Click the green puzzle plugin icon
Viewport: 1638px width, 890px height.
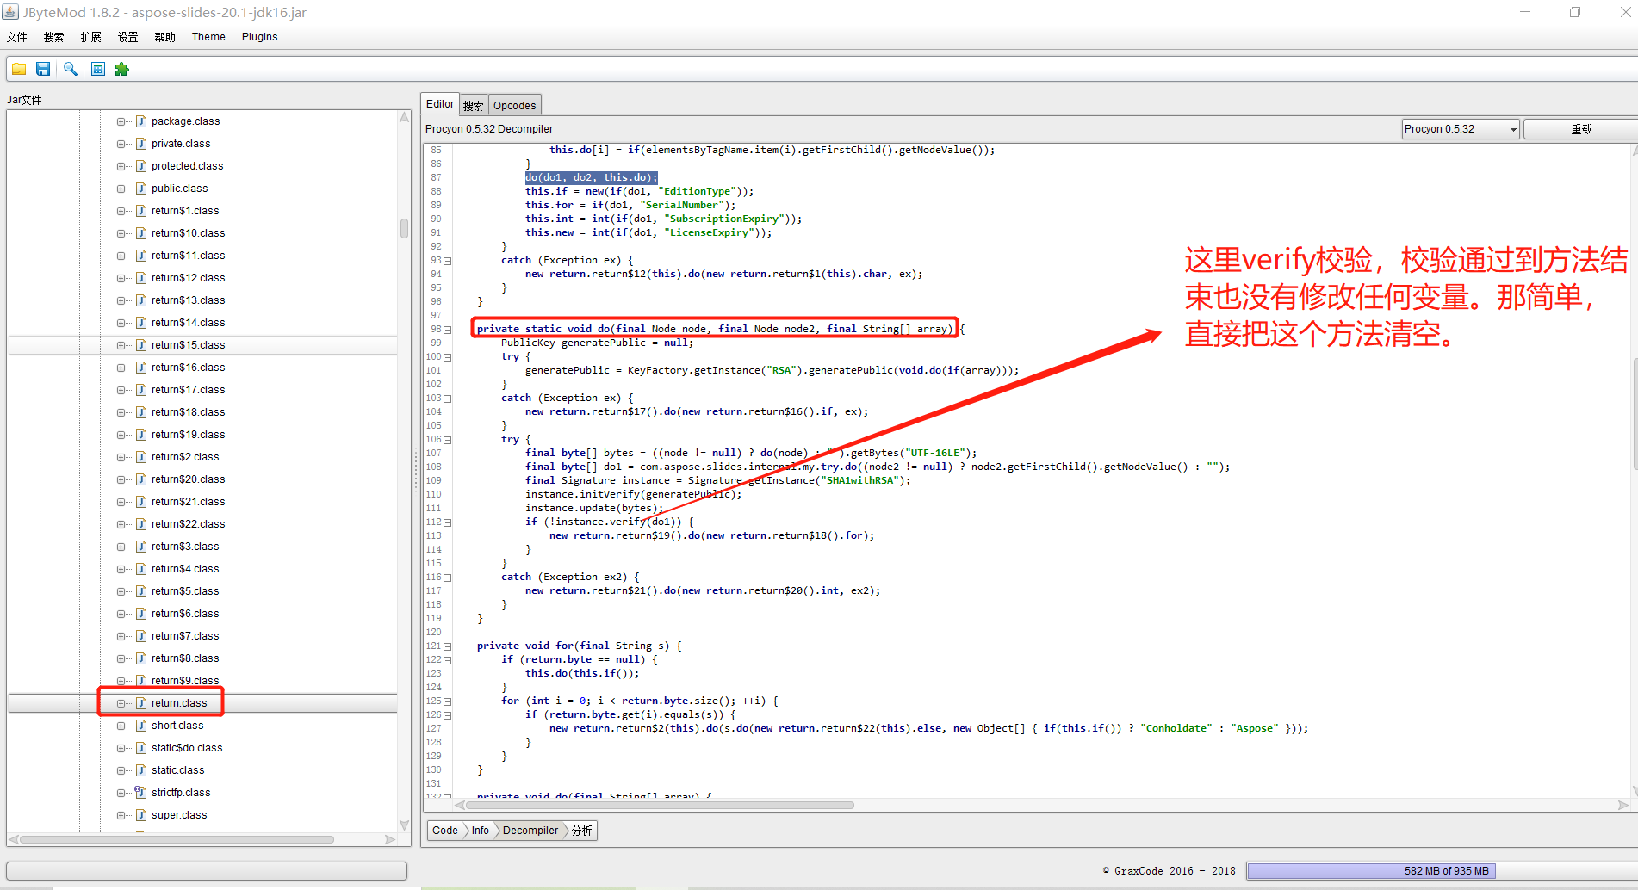point(122,69)
